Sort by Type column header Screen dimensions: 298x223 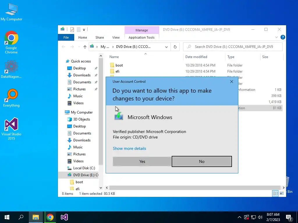click(231, 57)
